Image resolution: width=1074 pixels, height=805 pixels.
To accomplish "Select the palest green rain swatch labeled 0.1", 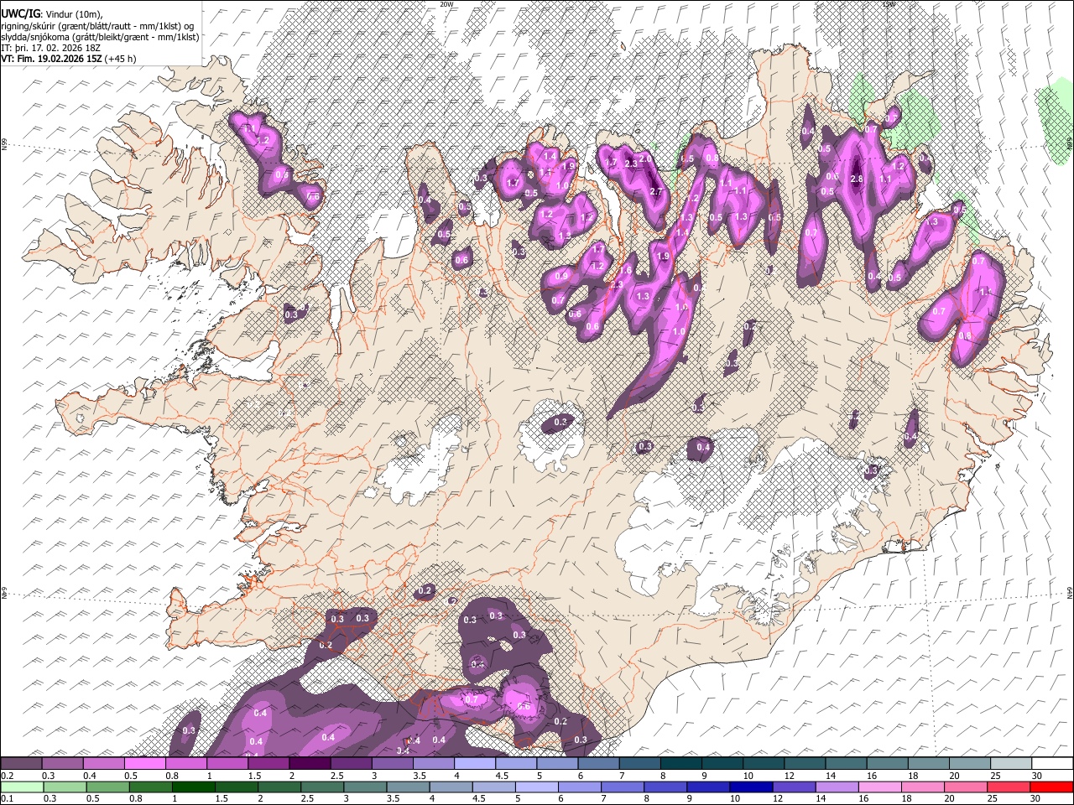I will (x=22, y=787).
